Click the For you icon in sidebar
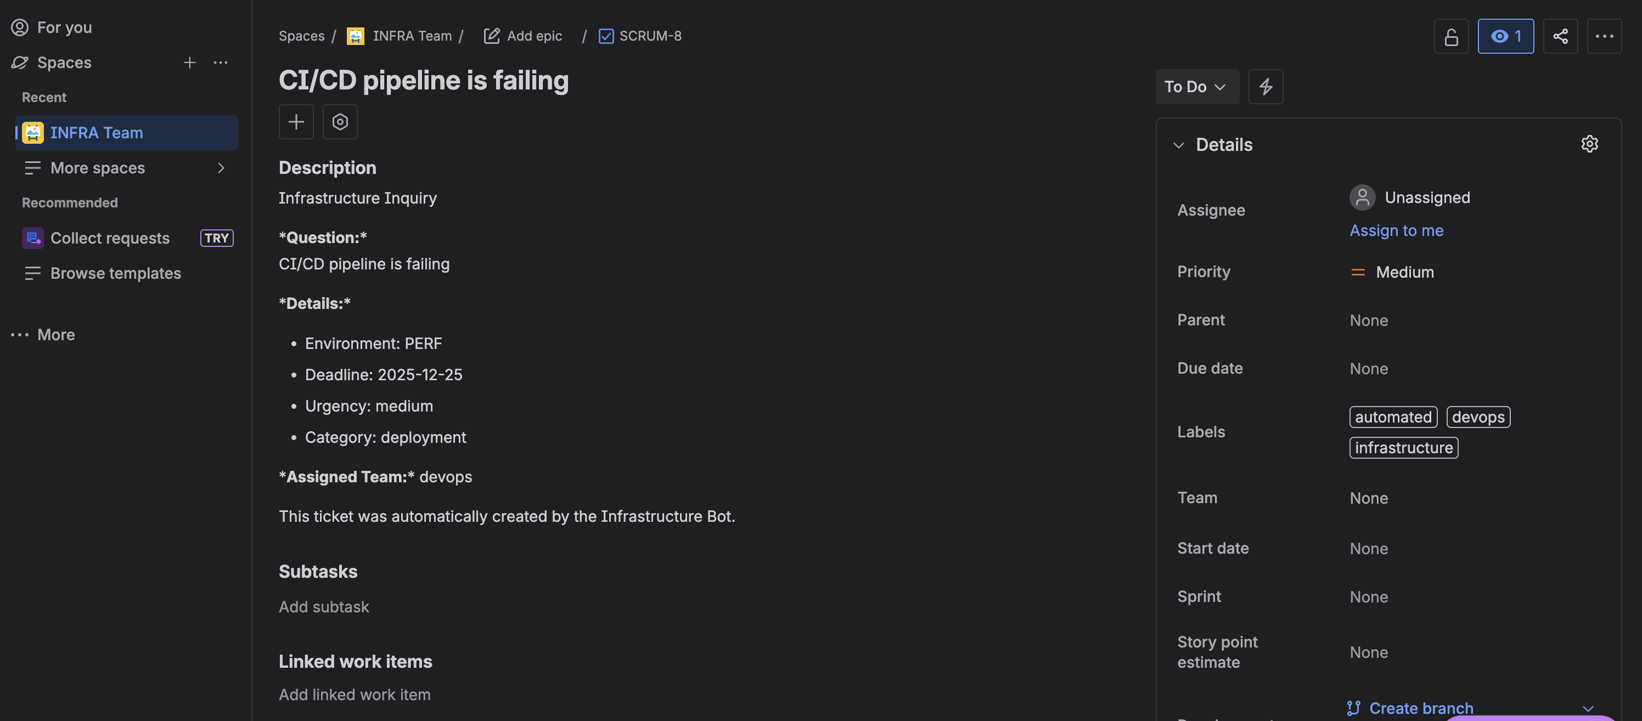 [x=19, y=27]
